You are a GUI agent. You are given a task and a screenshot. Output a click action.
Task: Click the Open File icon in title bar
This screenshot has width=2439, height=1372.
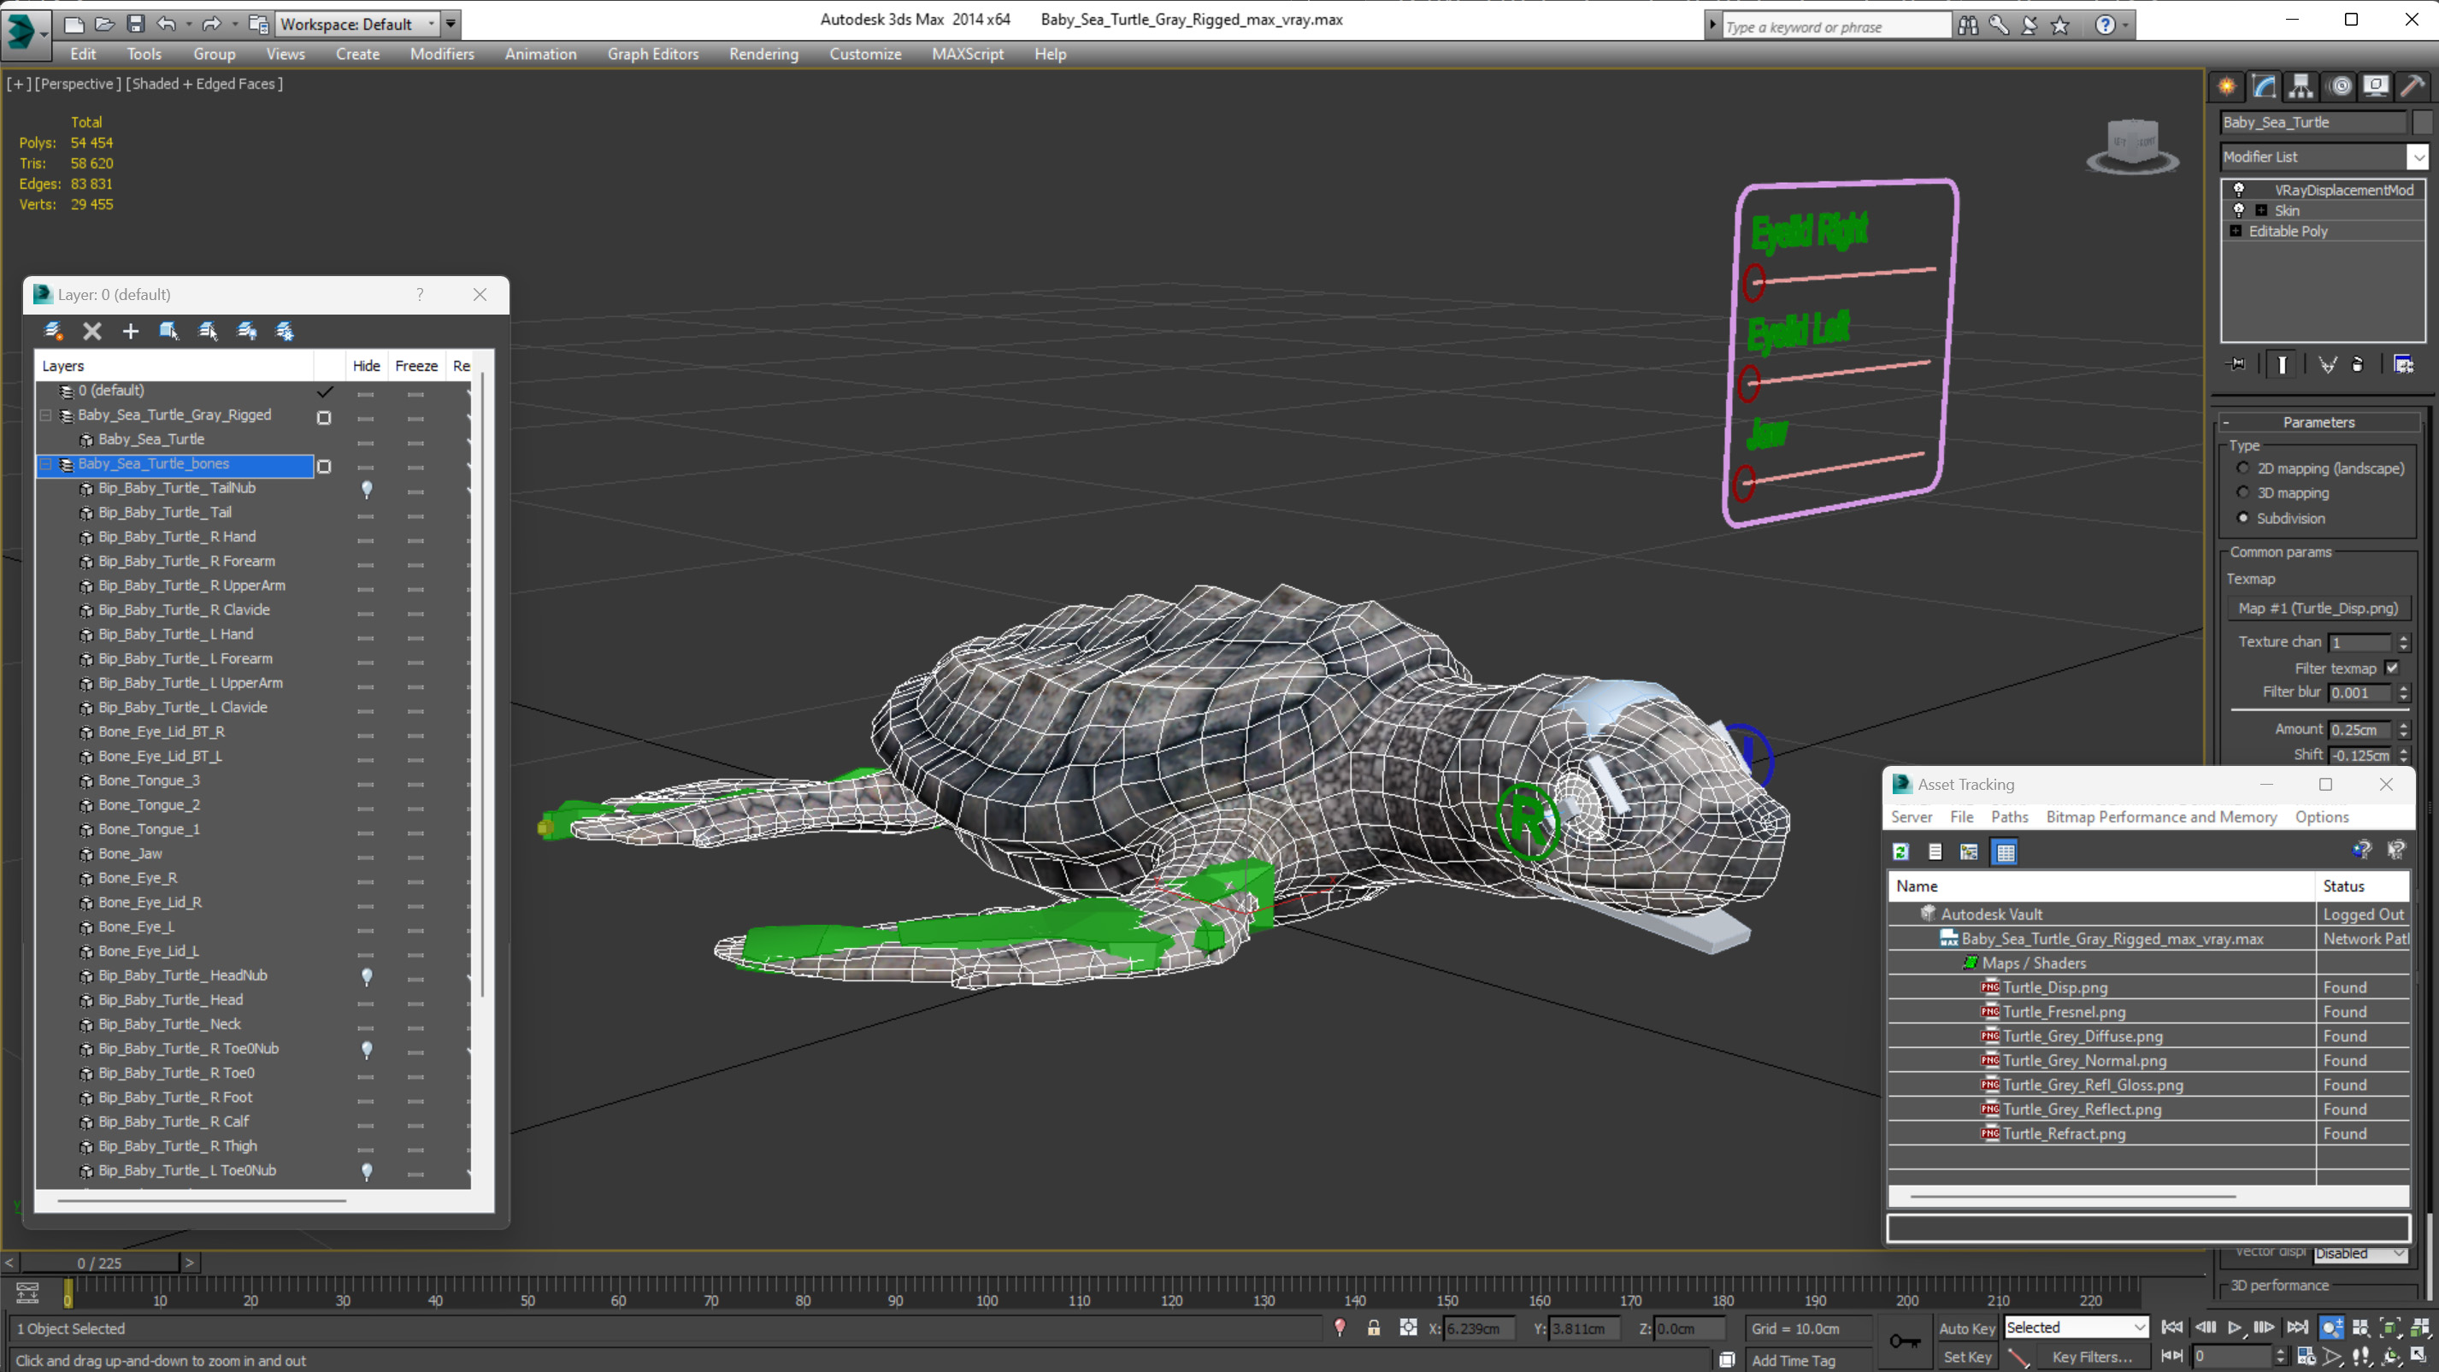(x=105, y=24)
